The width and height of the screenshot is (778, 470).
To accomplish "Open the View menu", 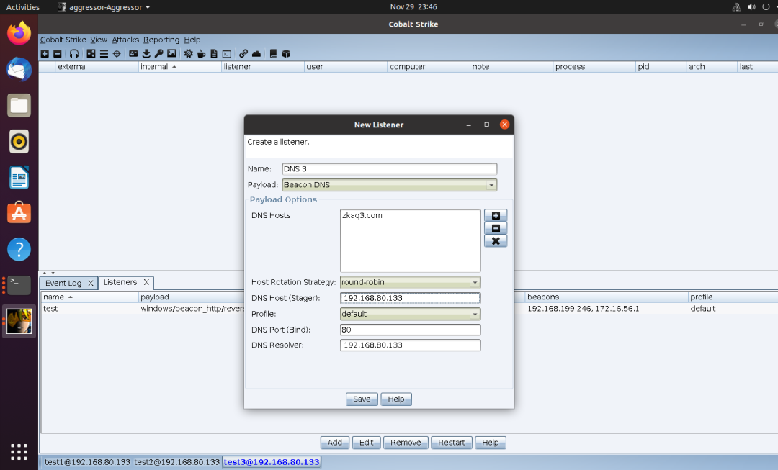I will [99, 40].
